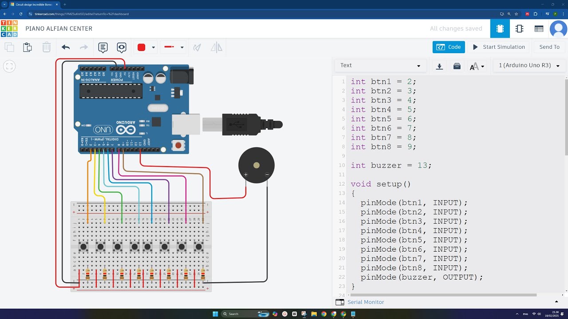Image resolution: width=568 pixels, height=319 pixels.
Task: Click the code editor vertical scrollbar
Action: click(x=566, y=117)
